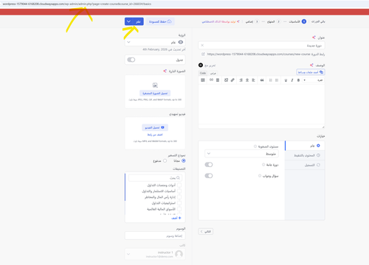Image resolution: width=369 pixels, height=265 pixels.
Task: Center-align text in the description editor
Action: tap(247, 80)
